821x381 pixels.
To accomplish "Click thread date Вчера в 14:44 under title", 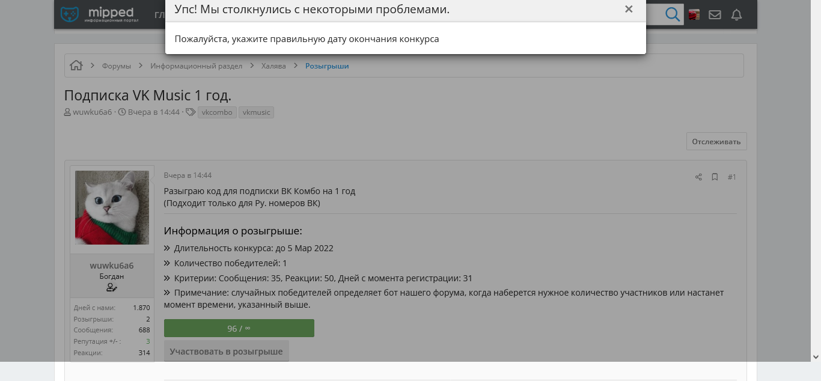I will (154, 112).
